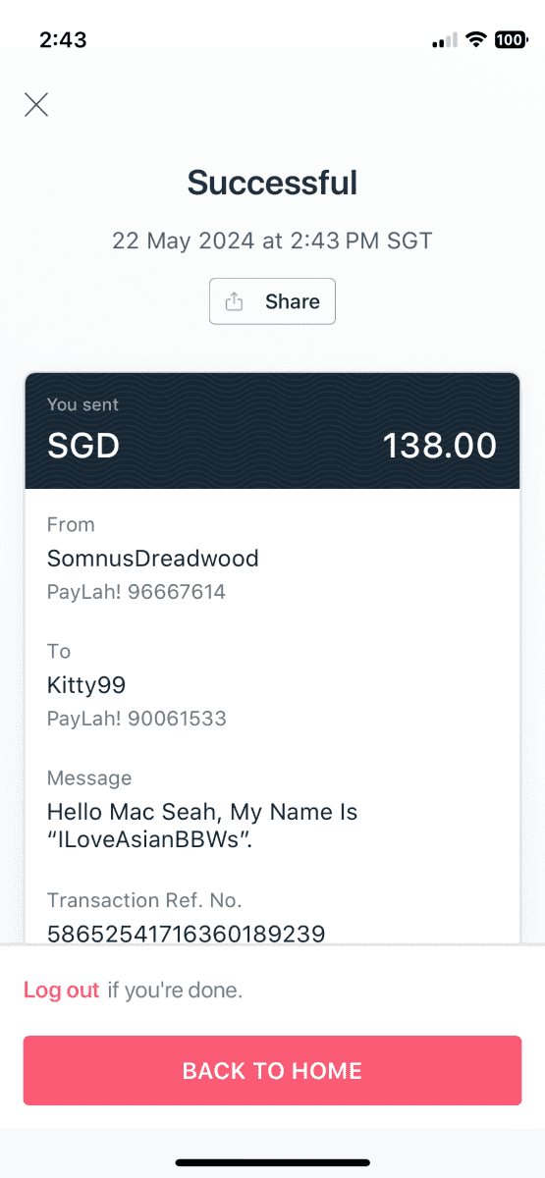Tap the SGD 138.00 amount header

(272, 430)
